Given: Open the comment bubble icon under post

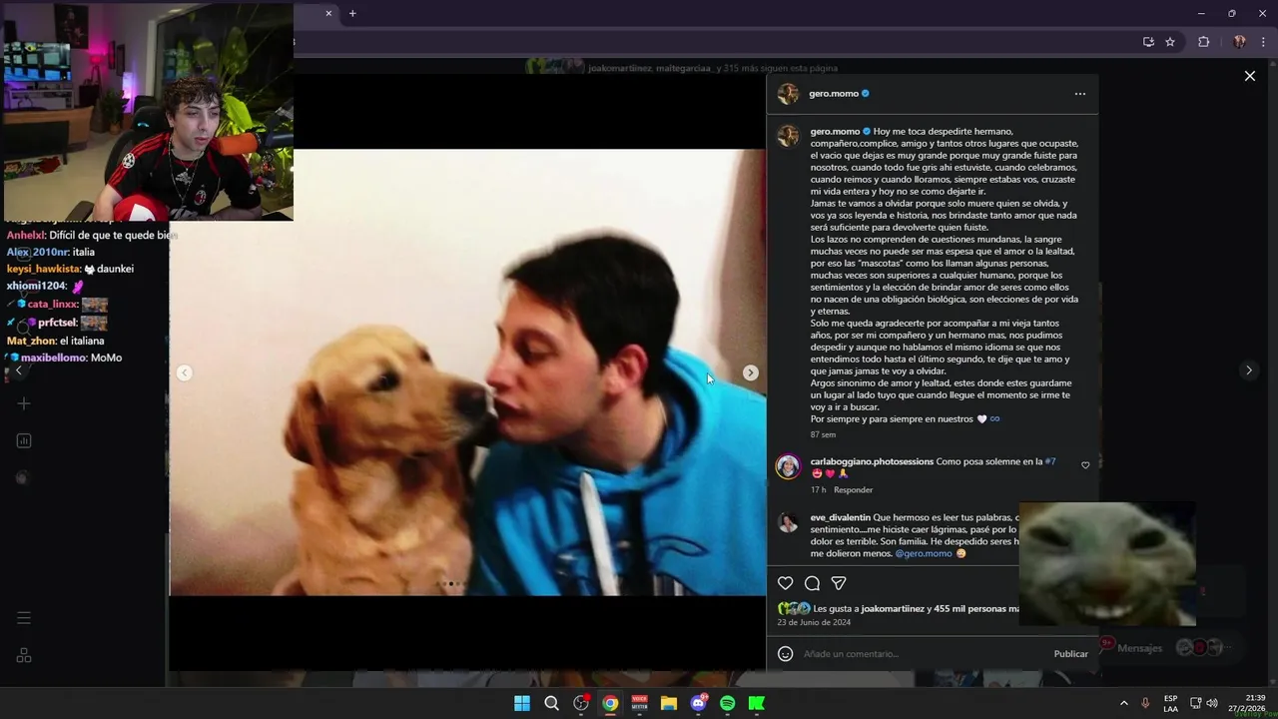Looking at the screenshot, I should click(812, 583).
